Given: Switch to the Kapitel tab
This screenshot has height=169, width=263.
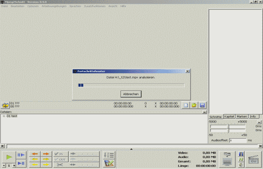Looking at the screenshot, I should click(229, 116).
